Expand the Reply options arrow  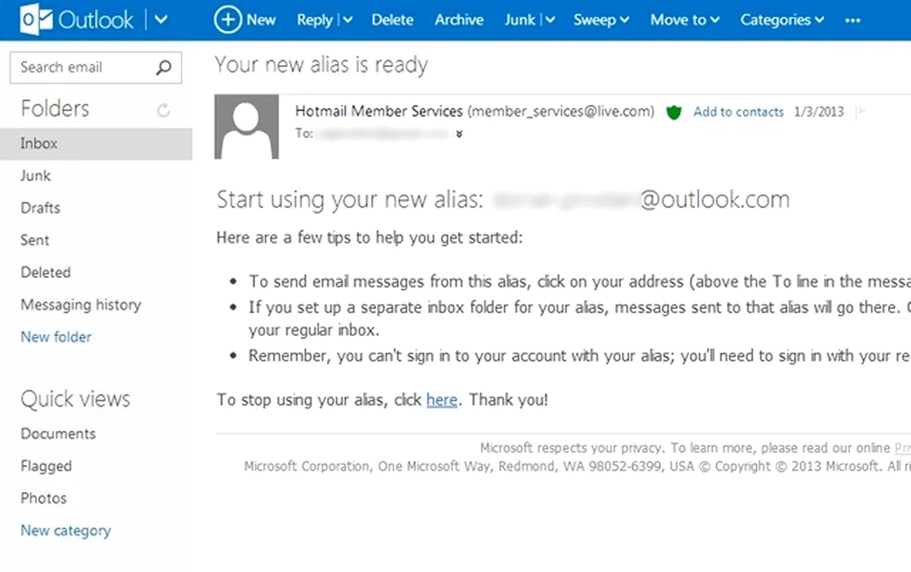click(x=348, y=20)
